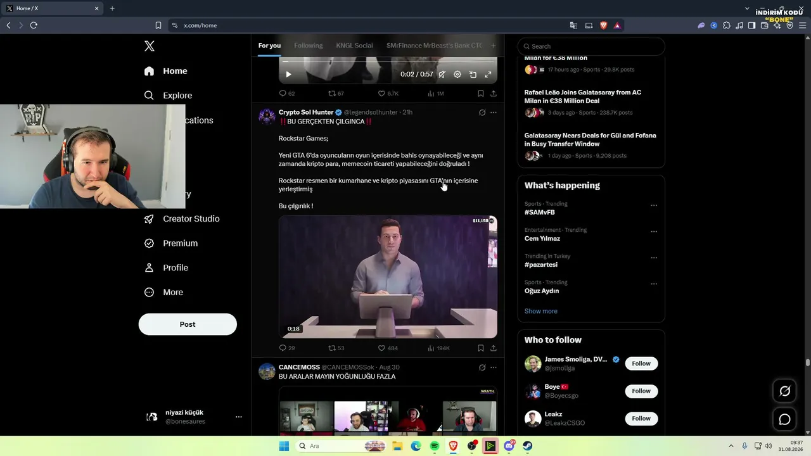The height and width of the screenshot is (456, 811).
Task: Open Rafael Leão Joins Galatasaray news story
Action: (x=583, y=96)
